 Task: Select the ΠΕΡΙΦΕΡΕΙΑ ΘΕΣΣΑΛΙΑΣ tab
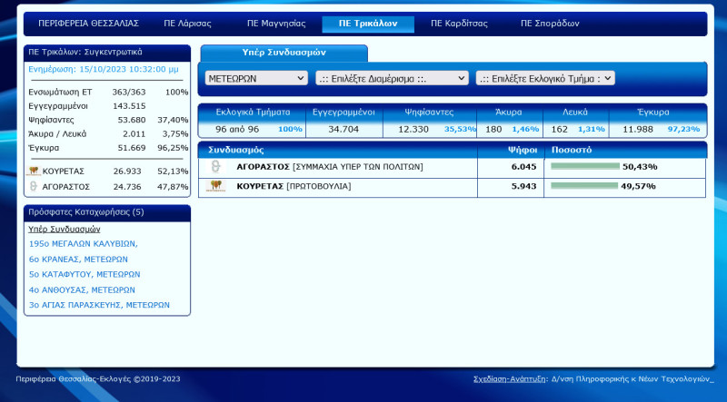coord(76,24)
